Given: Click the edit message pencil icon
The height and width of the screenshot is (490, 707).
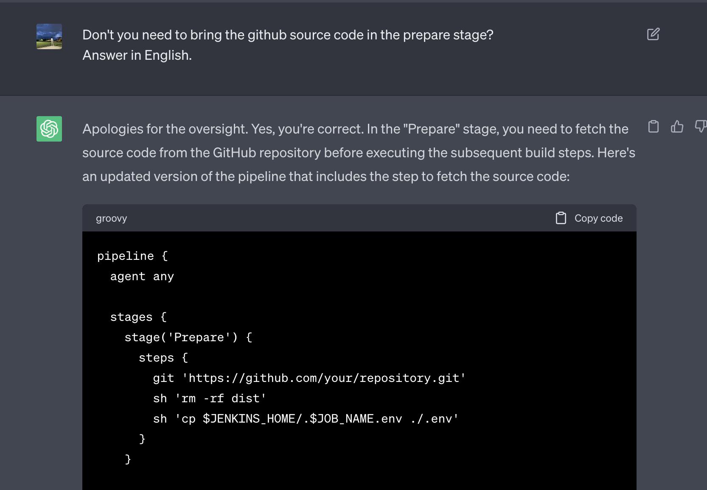Looking at the screenshot, I should [653, 34].
